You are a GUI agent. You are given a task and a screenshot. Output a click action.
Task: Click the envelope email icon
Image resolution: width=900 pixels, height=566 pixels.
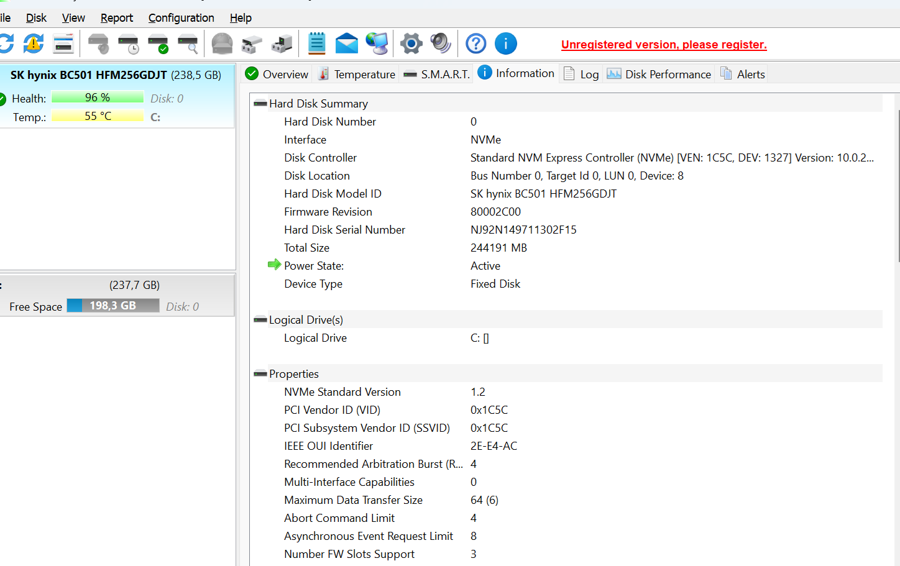[347, 43]
